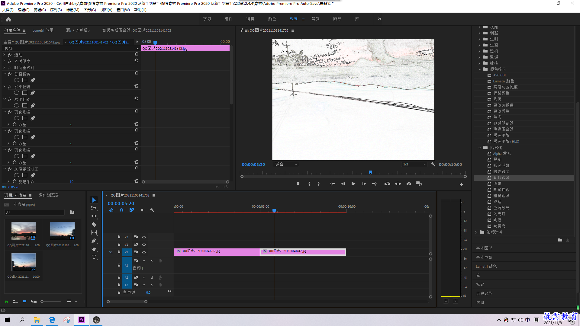Open the Home screen icon
Screen dimensions: 580x326
tap(8, 19)
